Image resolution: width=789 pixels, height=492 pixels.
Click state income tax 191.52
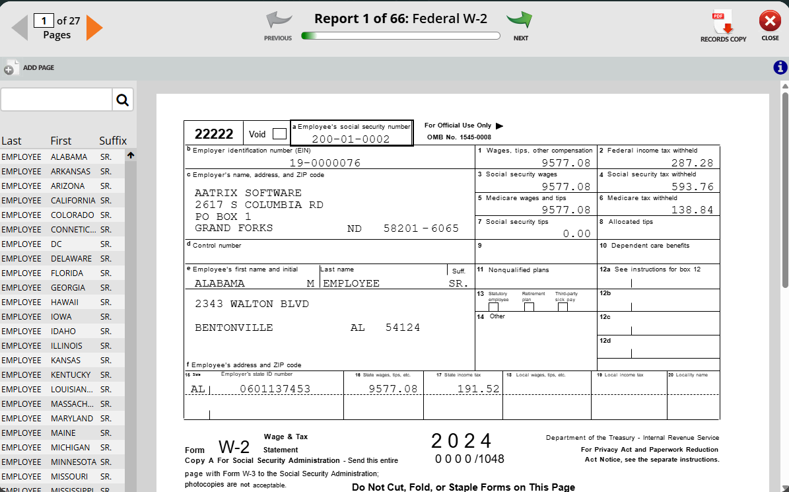[478, 389]
